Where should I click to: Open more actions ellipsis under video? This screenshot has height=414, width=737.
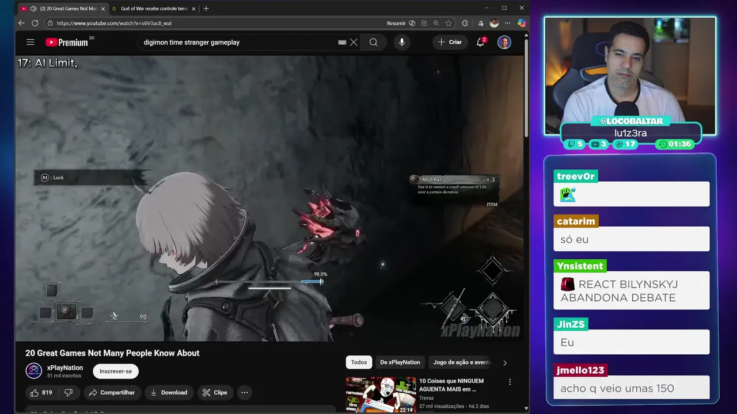(x=245, y=392)
